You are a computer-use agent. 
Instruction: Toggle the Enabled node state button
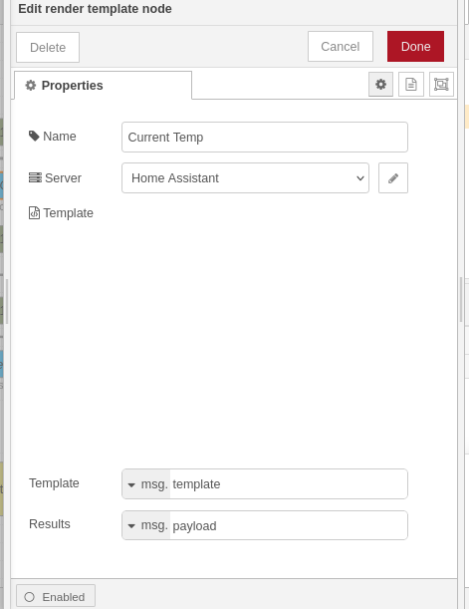pos(56,597)
